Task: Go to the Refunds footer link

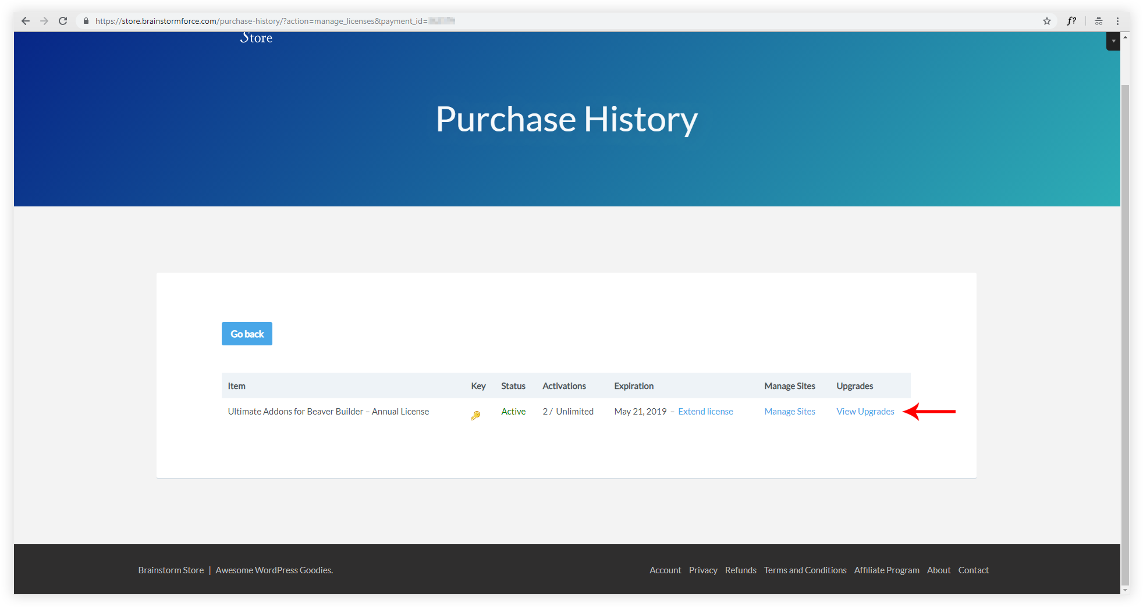Action: 740,570
